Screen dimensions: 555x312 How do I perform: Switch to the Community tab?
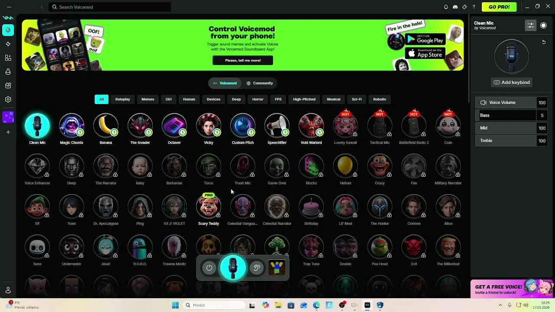click(260, 83)
